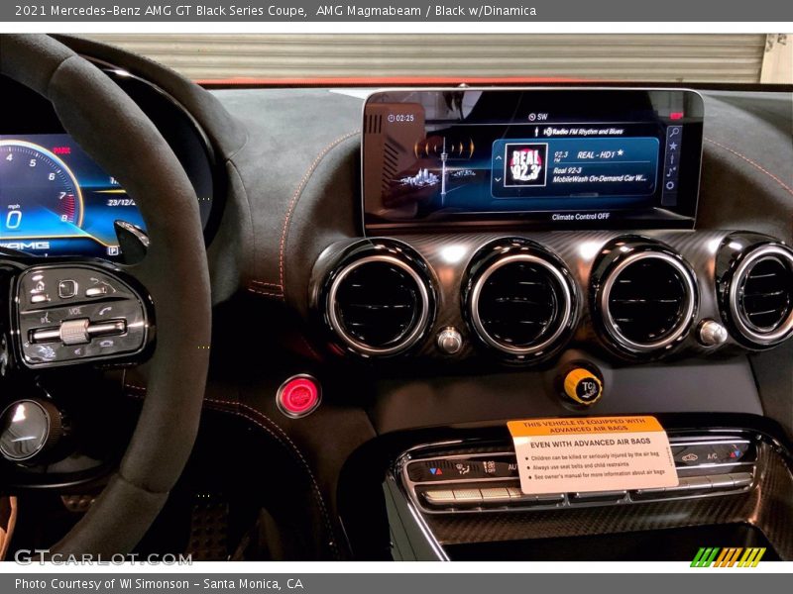Click the green-yellow striped logo at bottom right

pos(728,557)
